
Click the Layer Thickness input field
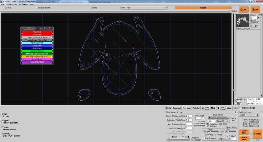[189, 116]
